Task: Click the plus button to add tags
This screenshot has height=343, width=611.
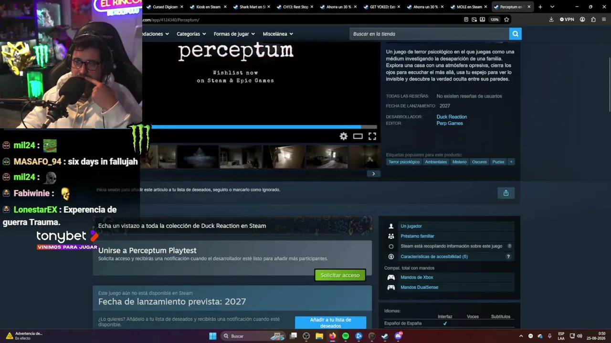Action: click(x=511, y=162)
